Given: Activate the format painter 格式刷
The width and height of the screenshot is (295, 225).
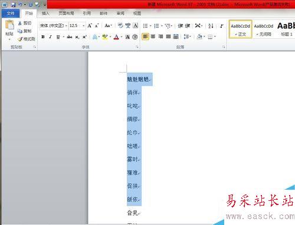Looking at the screenshot, I should coord(27,39).
